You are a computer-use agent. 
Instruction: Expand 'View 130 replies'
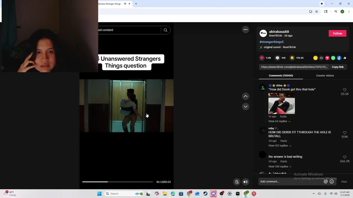click(280, 167)
